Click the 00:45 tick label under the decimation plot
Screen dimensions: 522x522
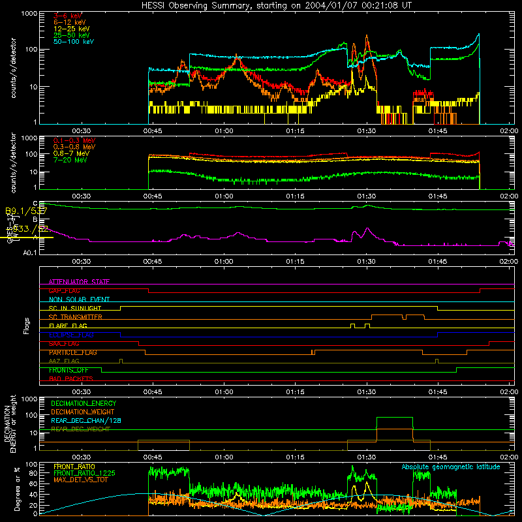point(153,457)
